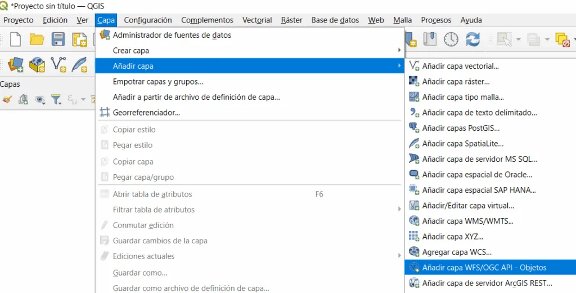This screenshot has width=576, height=293.
Task: Select the highlighted Añadir capa entry
Action: click(x=250, y=66)
